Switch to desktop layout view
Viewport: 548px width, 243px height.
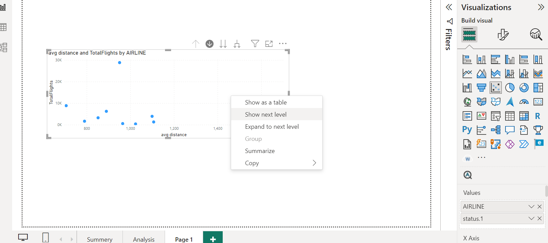click(23, 238)
